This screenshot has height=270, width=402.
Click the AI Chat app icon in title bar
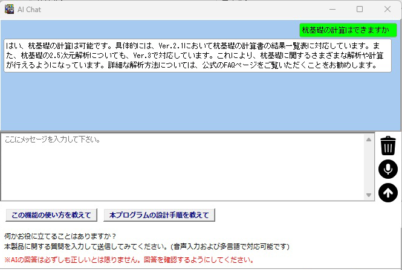[x=9, y=9]
